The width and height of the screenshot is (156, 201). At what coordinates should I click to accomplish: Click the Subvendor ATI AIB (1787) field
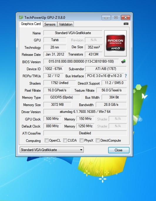click(106, 69)
